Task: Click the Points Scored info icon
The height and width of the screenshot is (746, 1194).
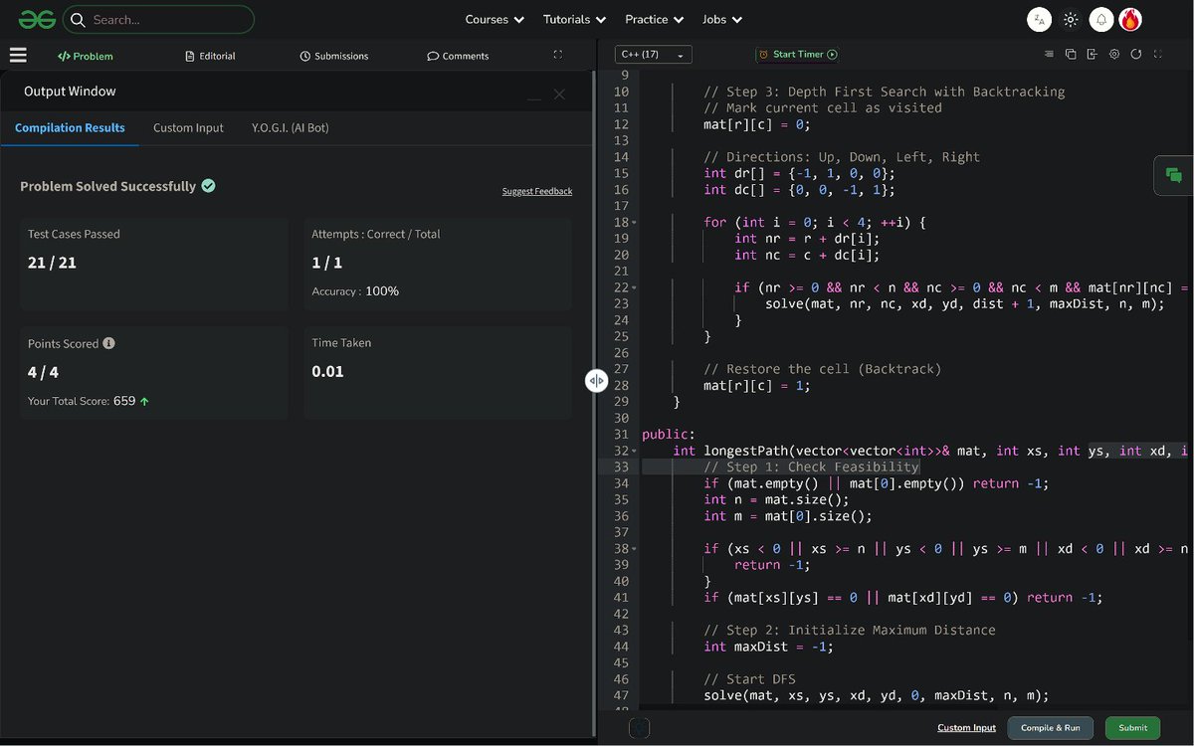Action: click(x=109, y=343)
